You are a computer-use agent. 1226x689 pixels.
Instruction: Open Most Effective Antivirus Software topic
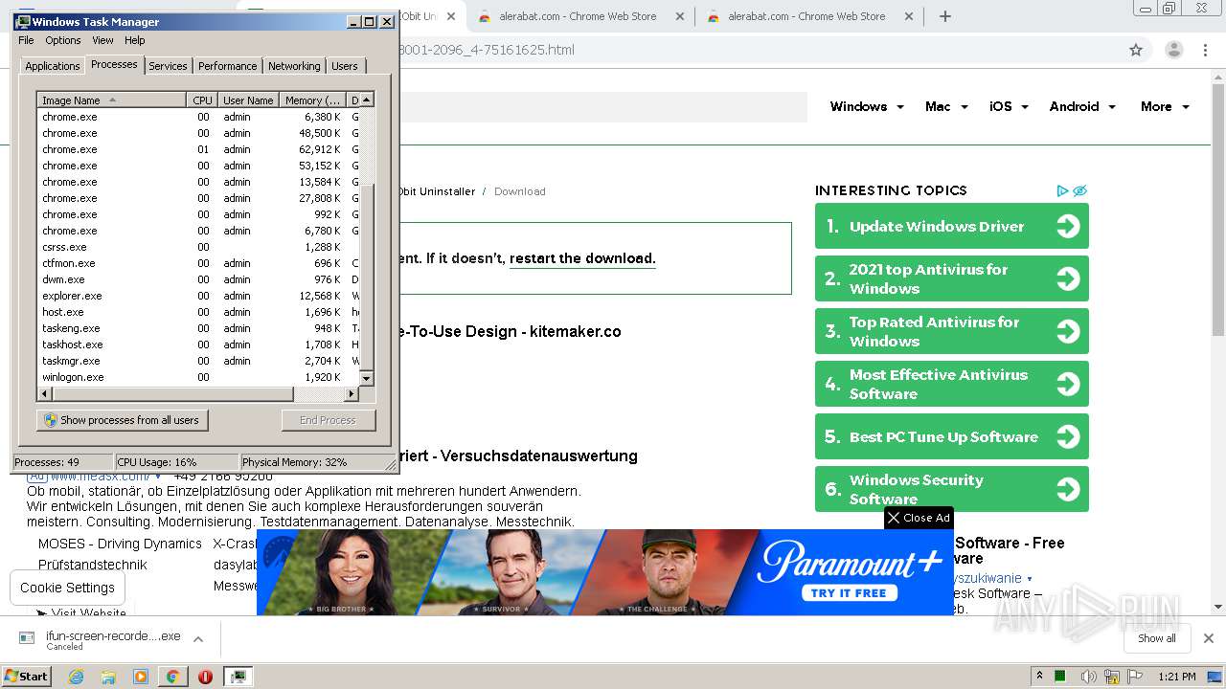pyautogui.click(x=951, y=384)
